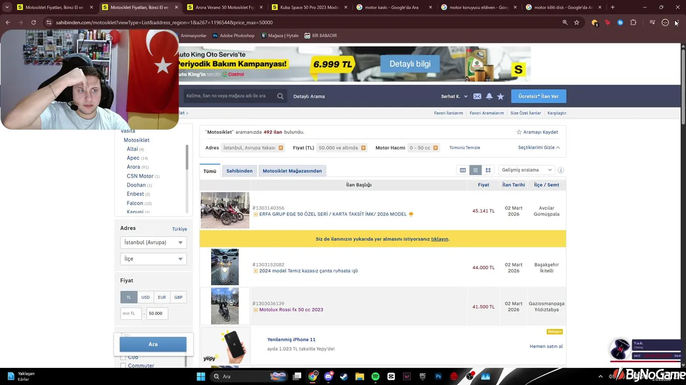This screenshot has height=385, width=686.
Task: Go back in browser history
Action: pyautogui.click(x=8, y=22)
